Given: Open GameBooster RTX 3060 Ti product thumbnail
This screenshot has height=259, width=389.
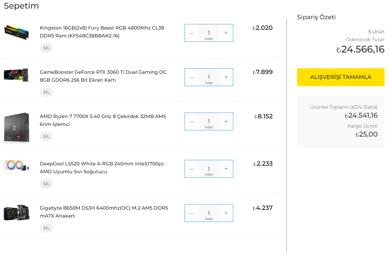Looking at the screenshot, I should 16,75.
